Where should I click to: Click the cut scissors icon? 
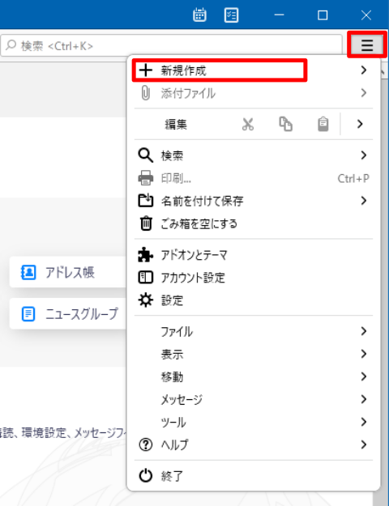248,124
